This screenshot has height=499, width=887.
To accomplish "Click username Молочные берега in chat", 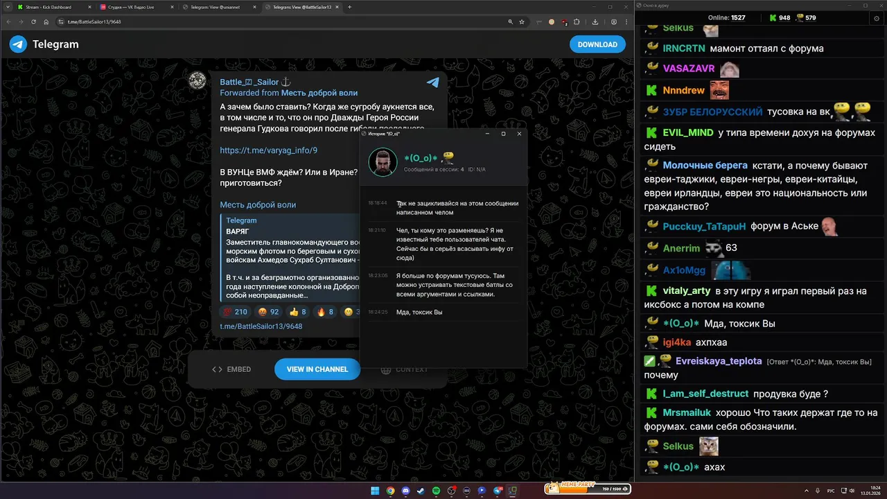I will click(x=705, y=165).
